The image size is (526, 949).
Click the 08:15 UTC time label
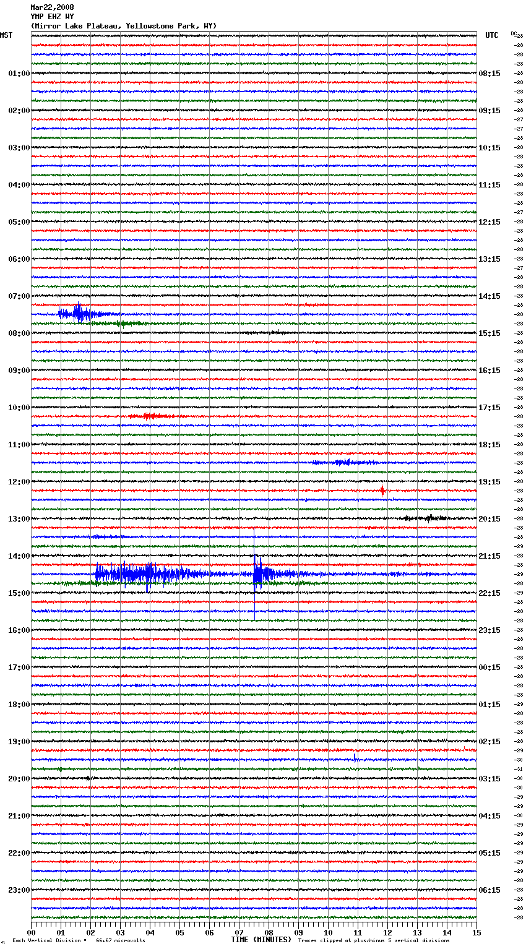pos(489,74)
